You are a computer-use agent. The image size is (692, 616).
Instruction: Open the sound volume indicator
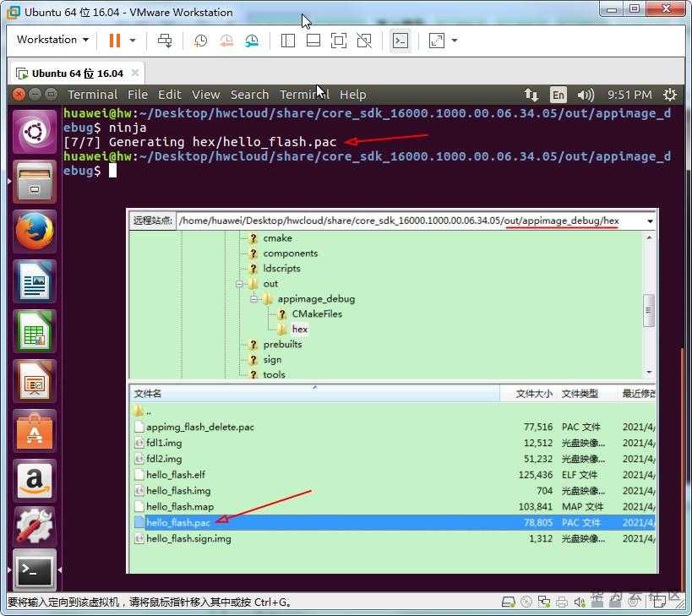(586, 95)
